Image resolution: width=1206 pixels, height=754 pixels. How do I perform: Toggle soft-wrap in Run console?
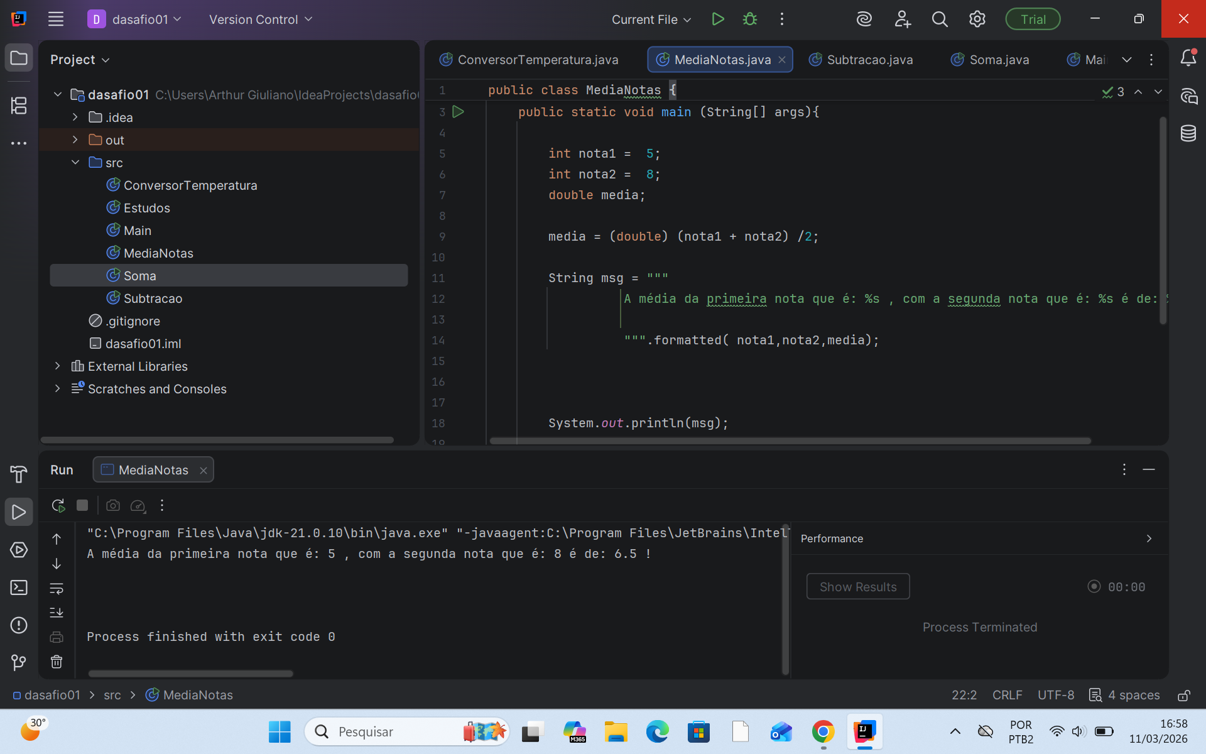57,589
